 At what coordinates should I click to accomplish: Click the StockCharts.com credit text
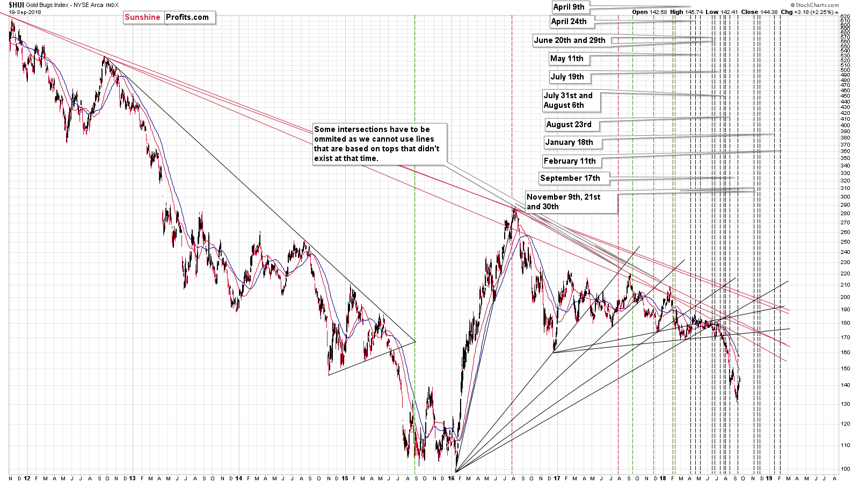click(x=814, y=5)
